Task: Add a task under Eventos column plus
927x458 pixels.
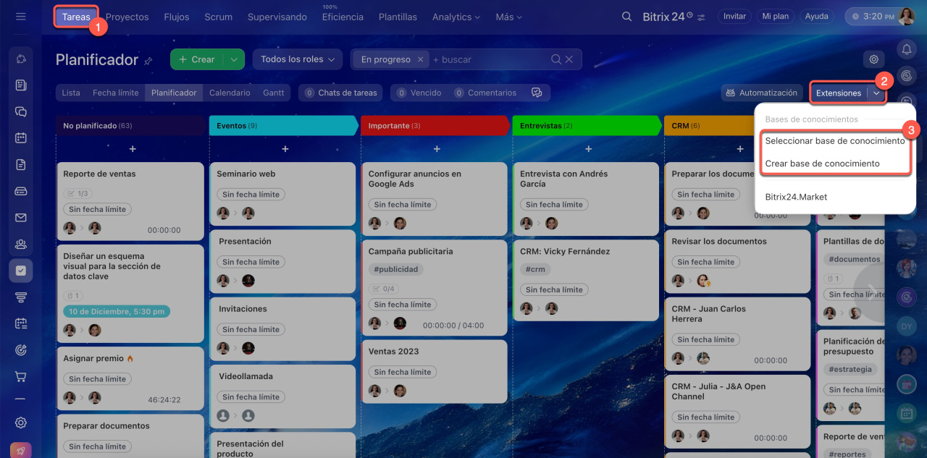Action: 285,149
